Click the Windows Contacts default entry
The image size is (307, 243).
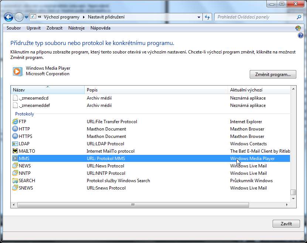click(x=248, y=144)
